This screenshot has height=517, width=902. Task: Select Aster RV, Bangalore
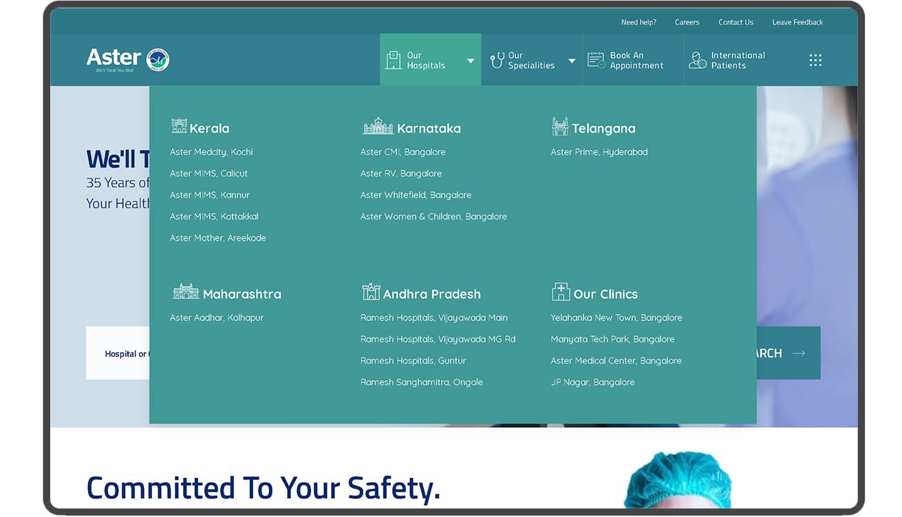[401, 173]
